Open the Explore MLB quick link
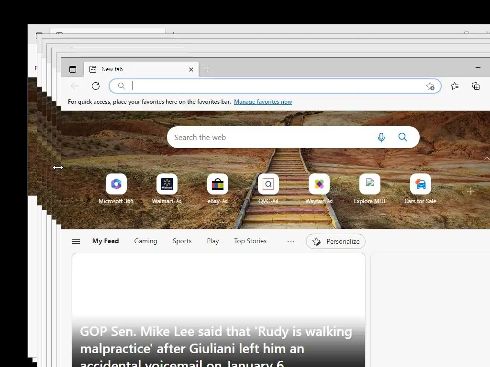This screenshot has height=367, width=490. click(370, 189)
